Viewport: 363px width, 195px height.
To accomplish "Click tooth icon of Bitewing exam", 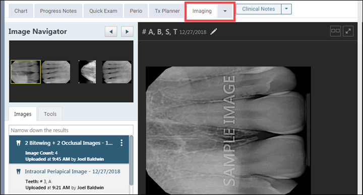I will point(19,143).
